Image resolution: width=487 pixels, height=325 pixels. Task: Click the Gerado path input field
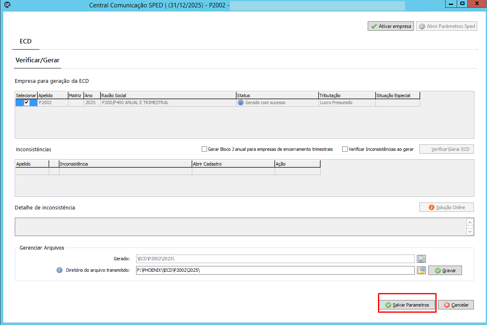[275, 259]
